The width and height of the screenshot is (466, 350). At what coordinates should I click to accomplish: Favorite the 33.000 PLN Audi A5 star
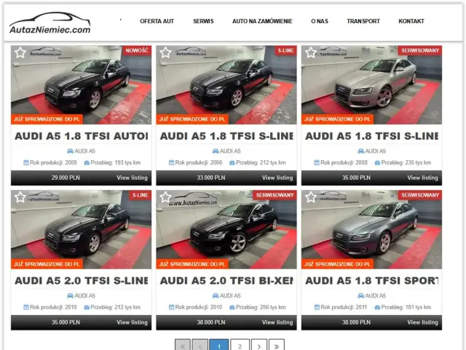click(x=165, y=52)
